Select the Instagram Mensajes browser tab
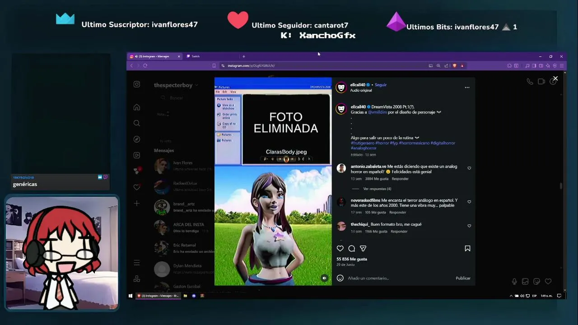 coord(155,56)
